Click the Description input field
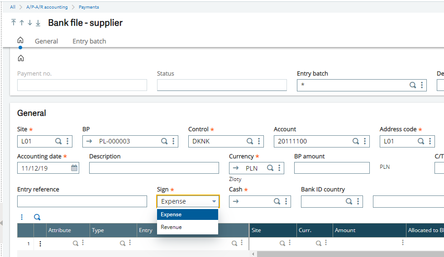The height and width of the screenshot is (257, 444). click(x=148, y=168)
